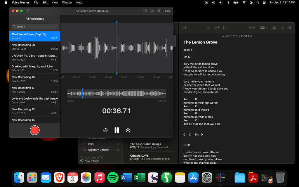Screen dimensions: 299x187
Task: Click the Edit button in Voice Memos
Action: coord(167,11)
